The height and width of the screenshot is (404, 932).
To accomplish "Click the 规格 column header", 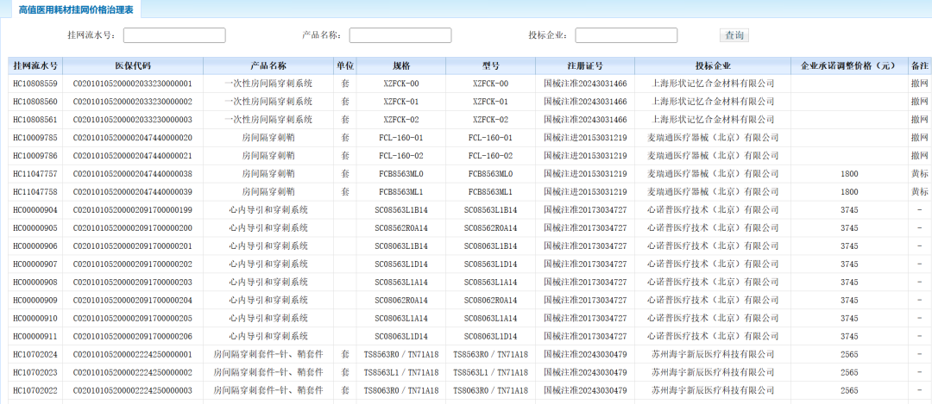I will coord(401,65).
